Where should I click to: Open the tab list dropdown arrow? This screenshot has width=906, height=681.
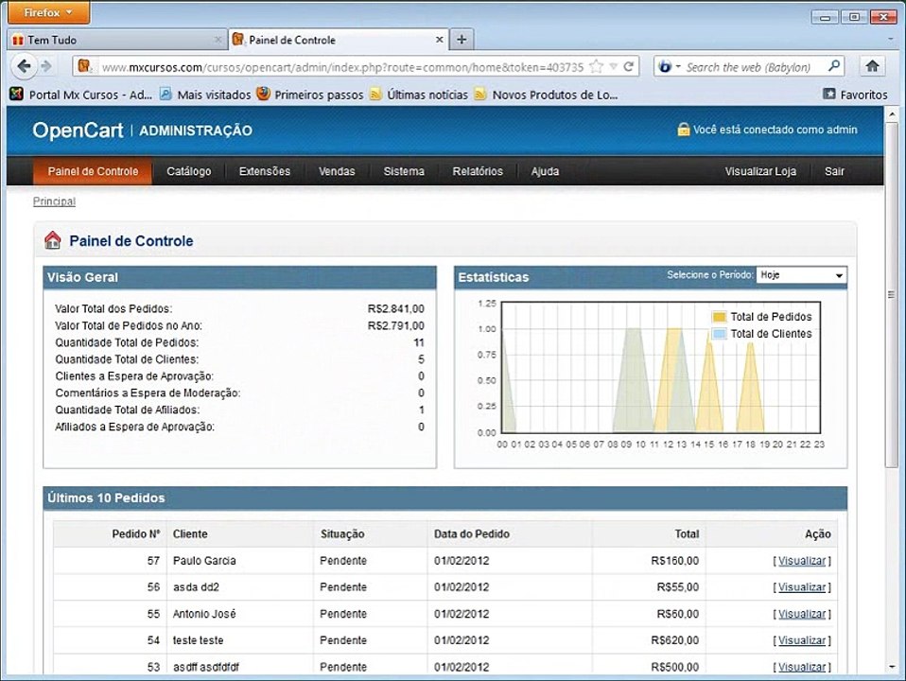[x=890, y=40]
